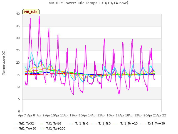This screenshot has width=178, height=134.
Task: Toggle the Tul1_Ts-16 legend entry
Action: [x=51, y=123]
